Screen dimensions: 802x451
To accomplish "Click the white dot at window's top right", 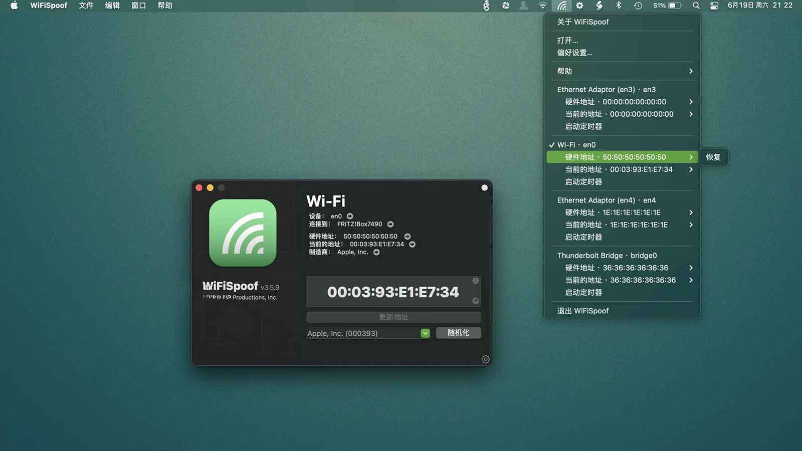I will [484, 187].
